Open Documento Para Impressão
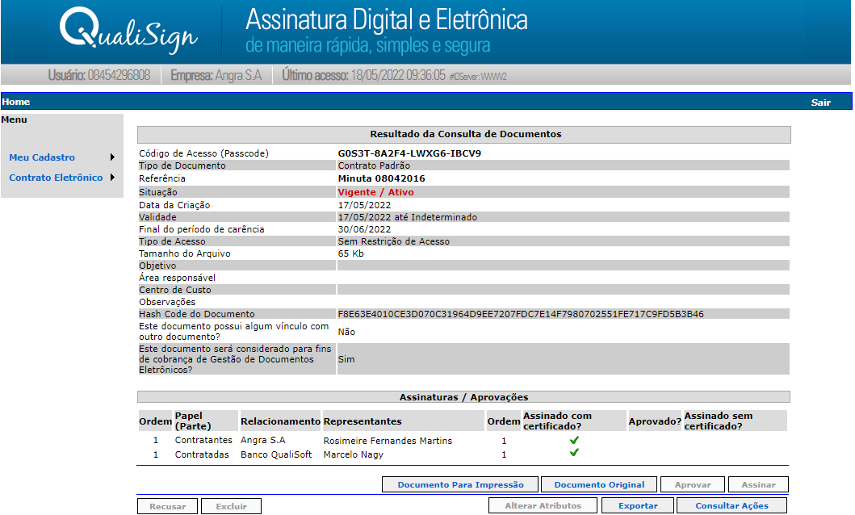 point(460,484)
